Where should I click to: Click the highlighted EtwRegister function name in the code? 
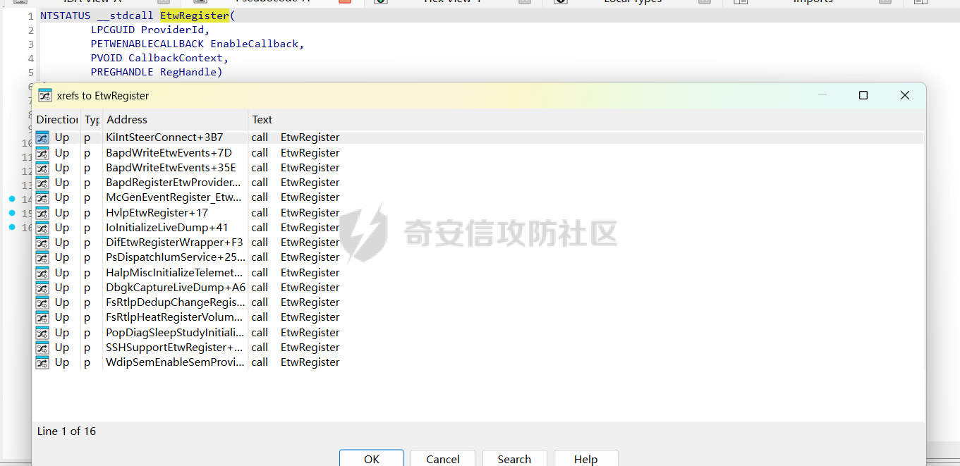(194, 16)
